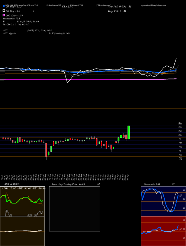Click the 'Day Vol: 0 M' label
Screen dimensions: 186x246
pyautogui.click(x=117, y=11)
